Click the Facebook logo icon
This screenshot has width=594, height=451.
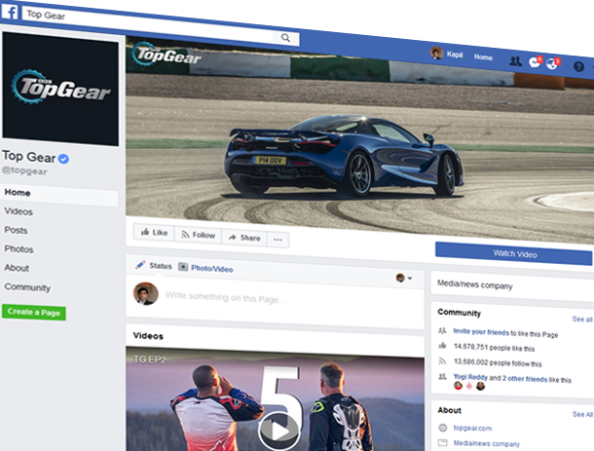[x=10, y=12]
